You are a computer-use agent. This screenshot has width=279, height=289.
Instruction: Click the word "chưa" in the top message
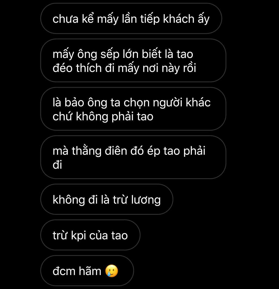[x=66, y=19]
